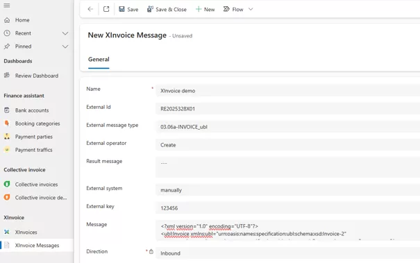Open Booking categories list
The height and width of the screenshot is (263, 420).
pyautogui.click(x=37, y=124)
